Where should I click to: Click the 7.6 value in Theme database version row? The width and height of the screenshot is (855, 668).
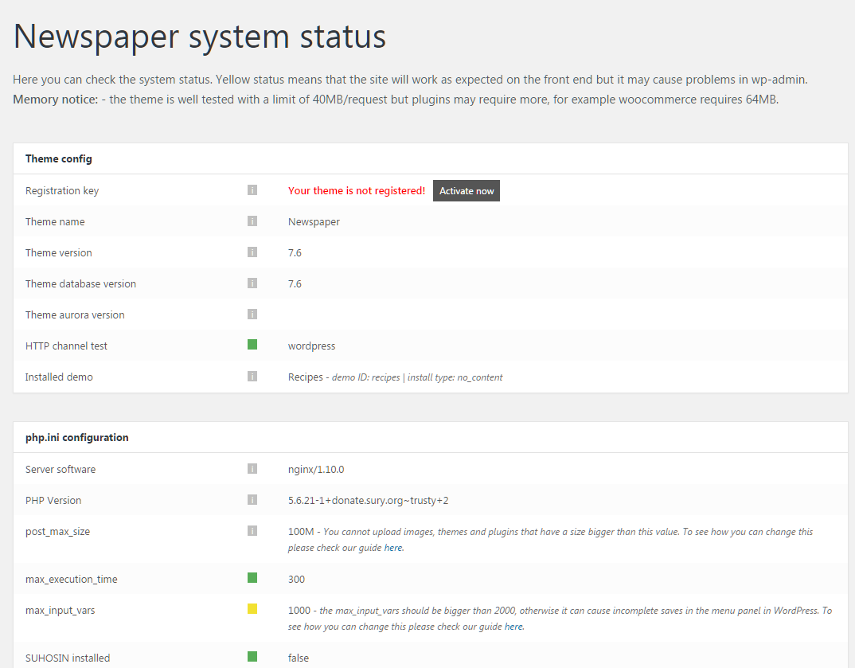point(295,283)
